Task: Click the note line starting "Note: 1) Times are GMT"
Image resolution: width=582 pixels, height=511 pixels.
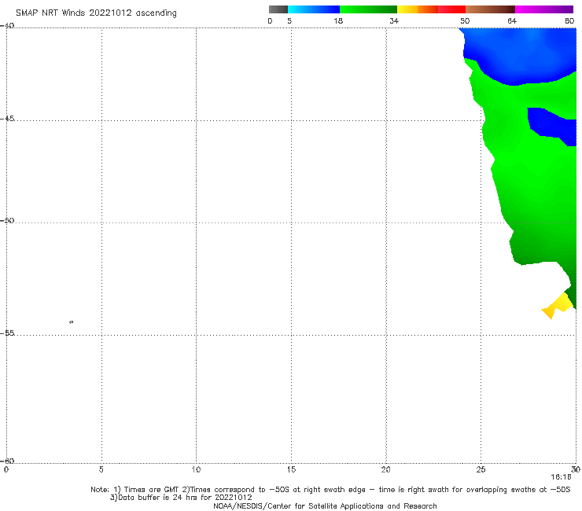Action: 330,490
